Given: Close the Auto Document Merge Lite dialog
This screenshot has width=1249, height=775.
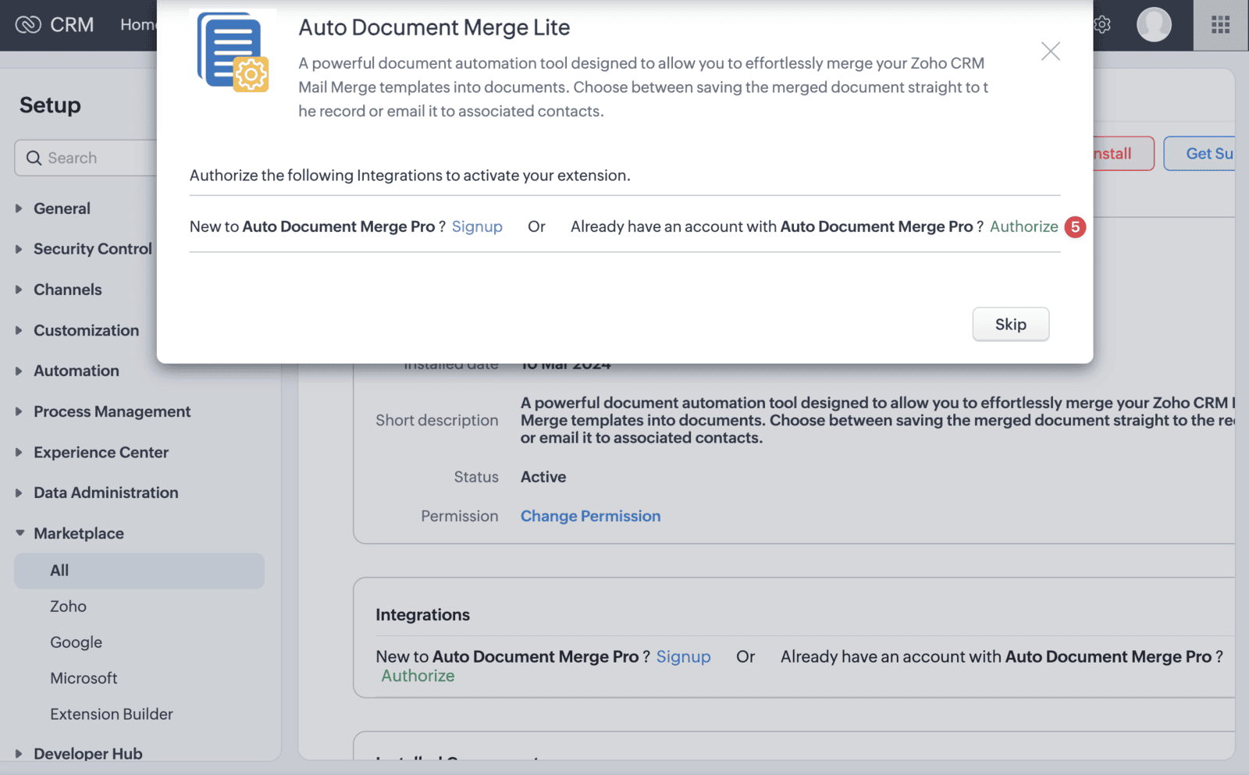Looking at the screenshot, I should (x=1051, y=52).
